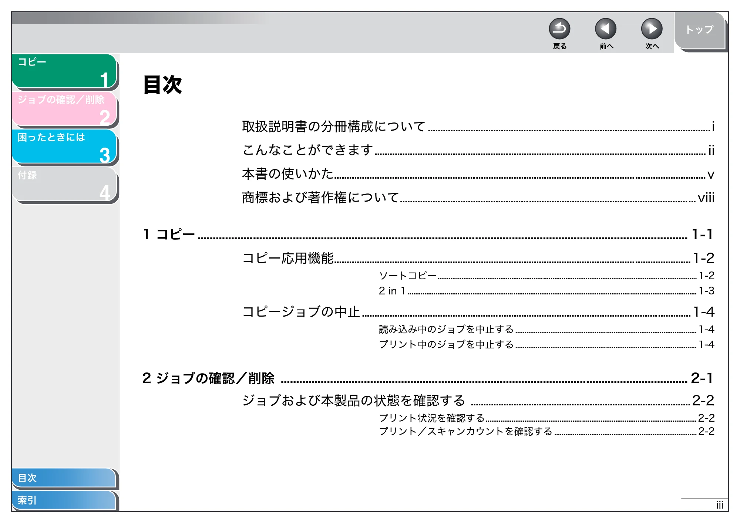Viewport: 740px width, 523px height.
Task: Select chapter 2 ジョブの確認／削除 sidebar tab
Action: 64,109
